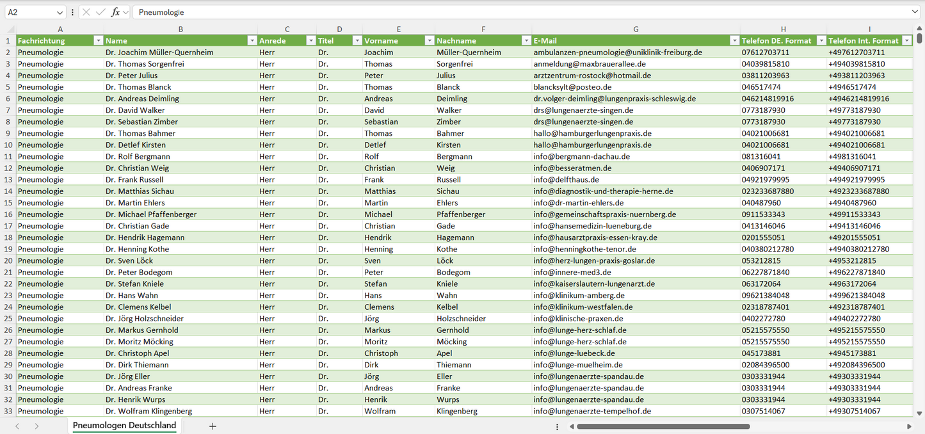Click into the Name Box showing A2
Image resolution: width=925 pixels, height=434 pixels.
point(31,12)
